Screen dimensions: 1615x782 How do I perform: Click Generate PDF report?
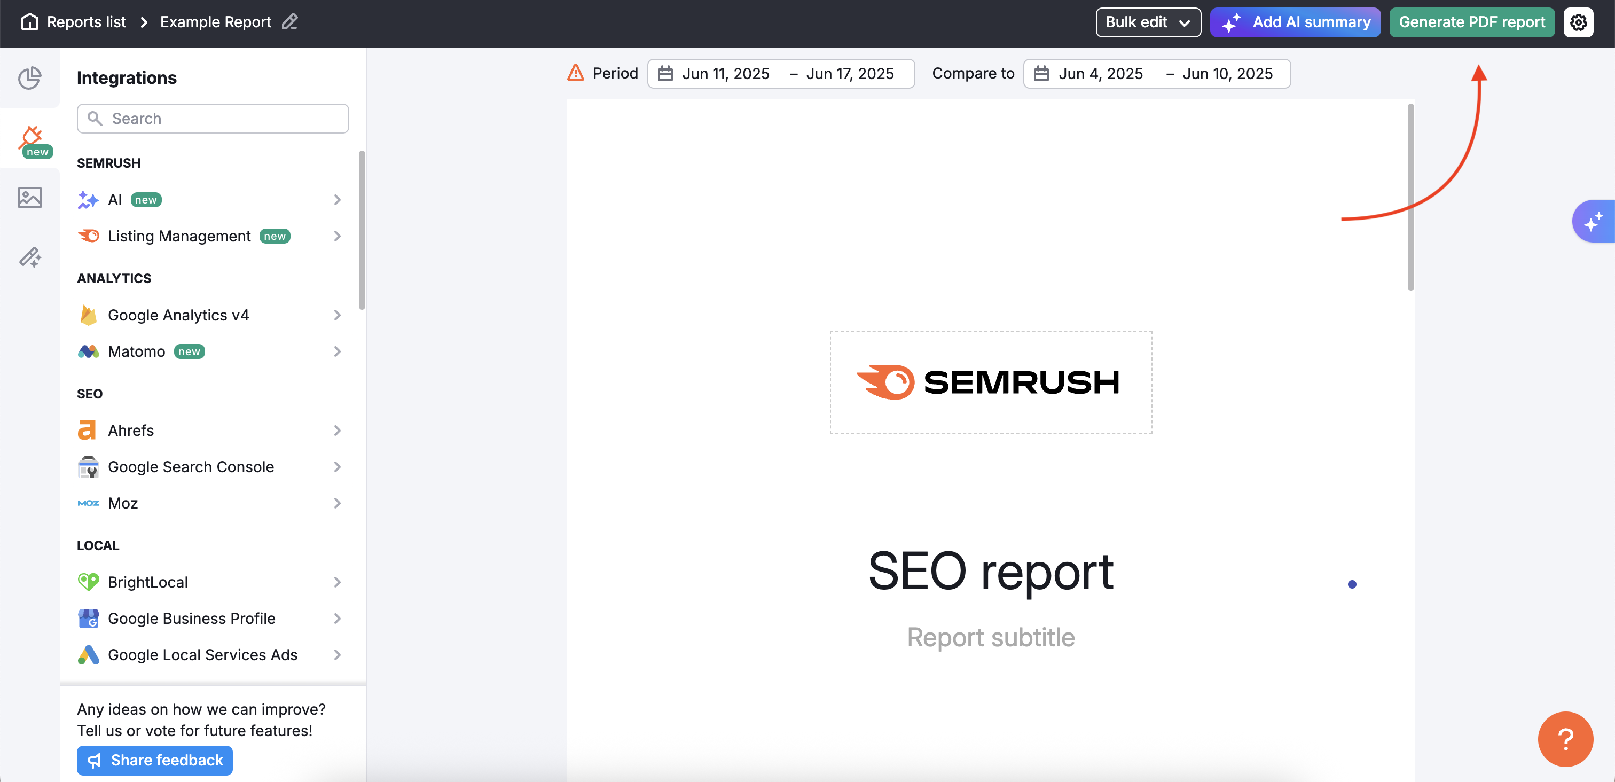(1471, 22)
